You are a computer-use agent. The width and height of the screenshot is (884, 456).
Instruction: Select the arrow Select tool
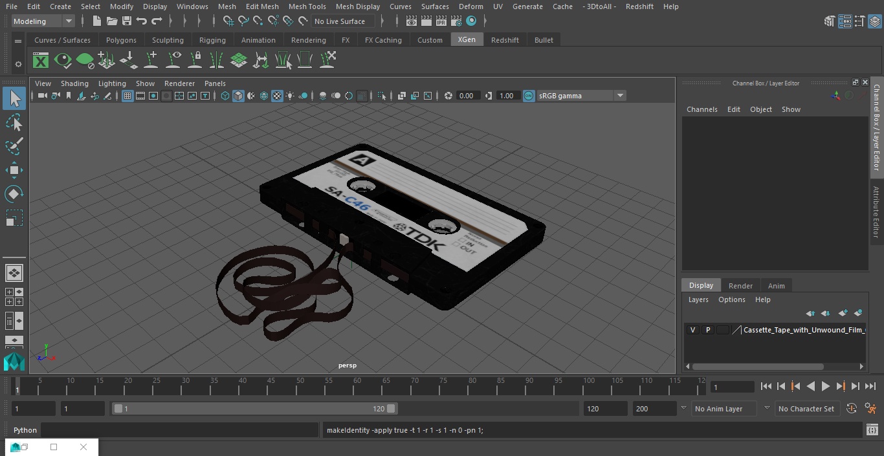[x=14, y=98]
